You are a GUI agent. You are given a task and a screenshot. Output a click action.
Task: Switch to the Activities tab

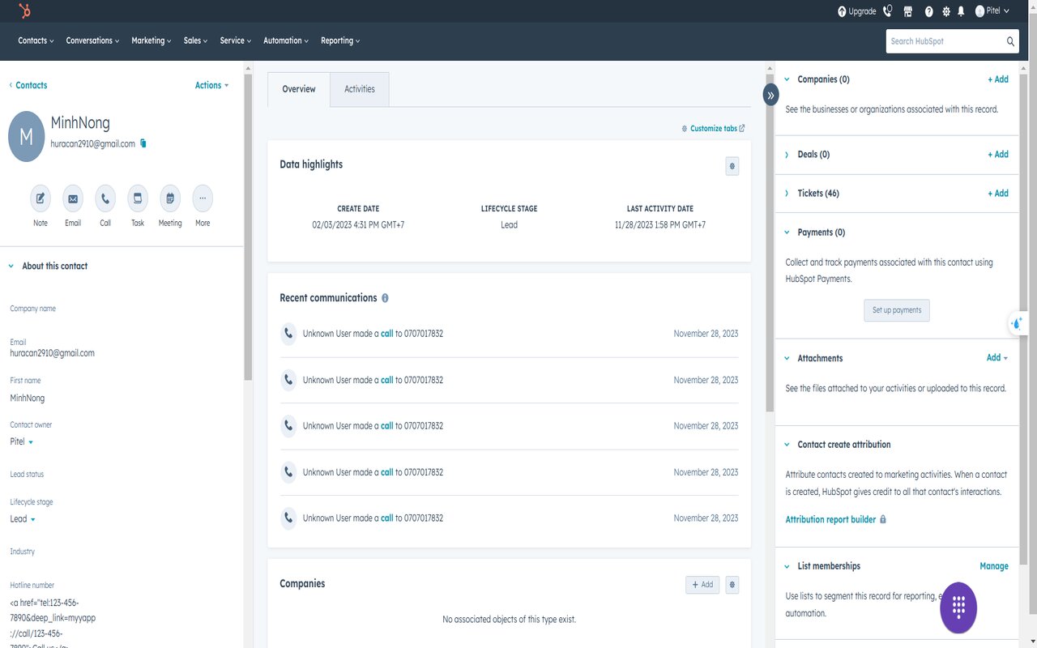(x=360, y=89)
